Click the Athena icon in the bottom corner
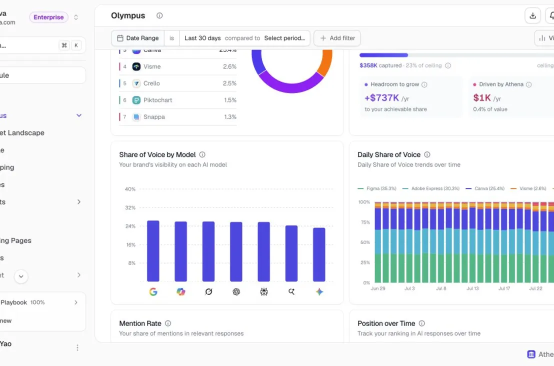The height and width of the screenshot is (366, 554). pyautogui.click(x=531, y=354)
